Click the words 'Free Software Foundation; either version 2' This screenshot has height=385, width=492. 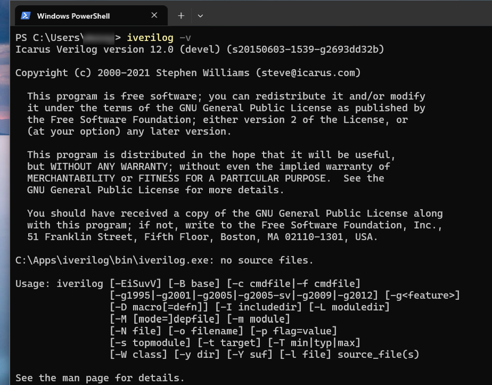point(174,120)
